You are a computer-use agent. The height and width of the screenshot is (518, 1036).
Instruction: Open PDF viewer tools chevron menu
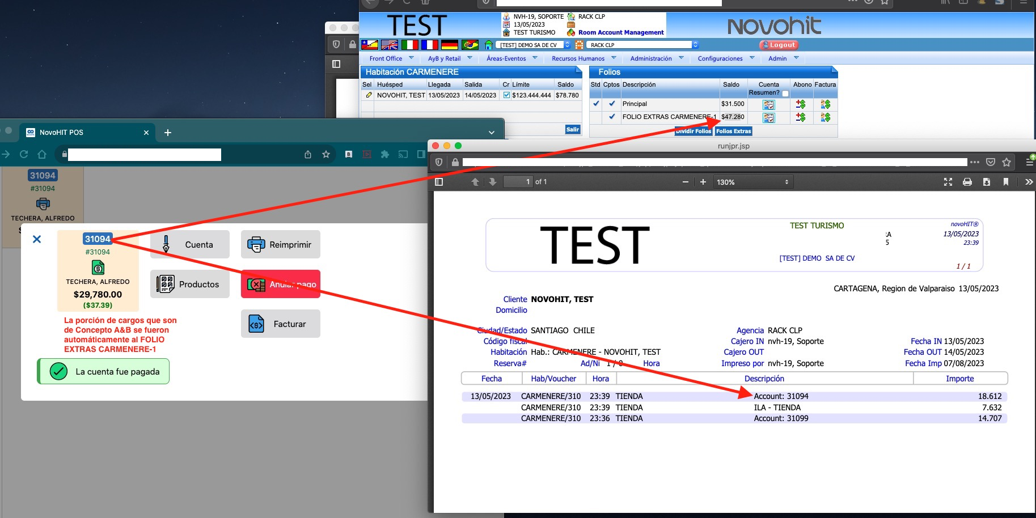1029,182
